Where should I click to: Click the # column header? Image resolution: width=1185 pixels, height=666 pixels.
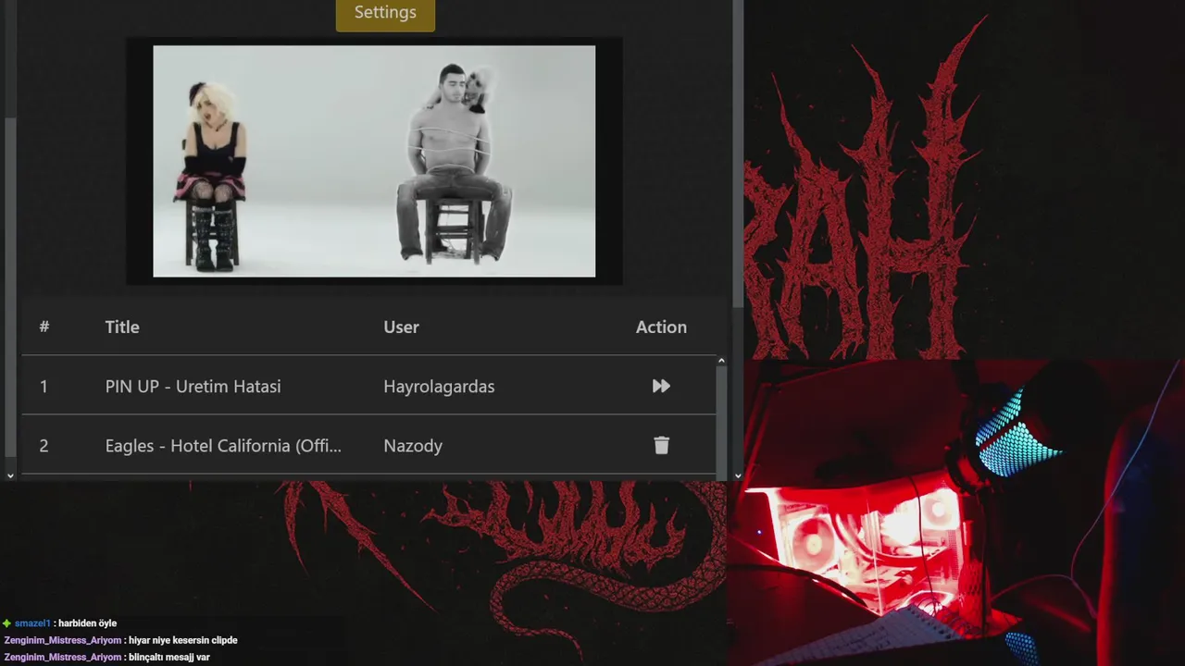pos(44,327)
